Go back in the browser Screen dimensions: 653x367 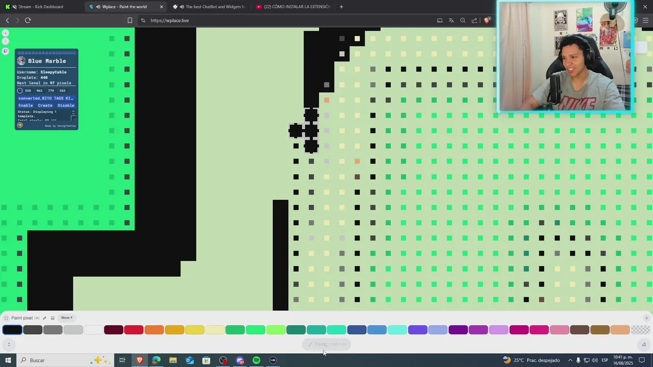[x=7, y=20]
